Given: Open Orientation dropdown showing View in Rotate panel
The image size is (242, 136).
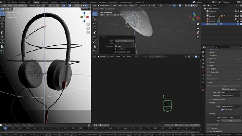Looking at the screenshot, I should click(x=124, y=46).
